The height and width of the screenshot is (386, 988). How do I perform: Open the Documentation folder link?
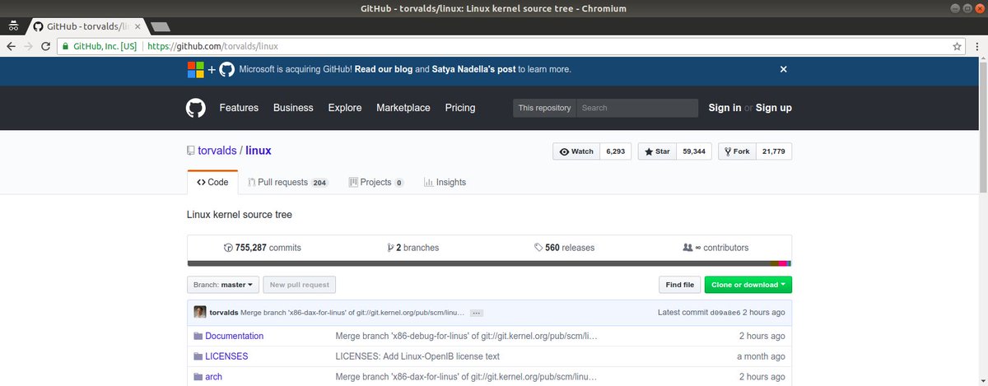click(235, 336)
